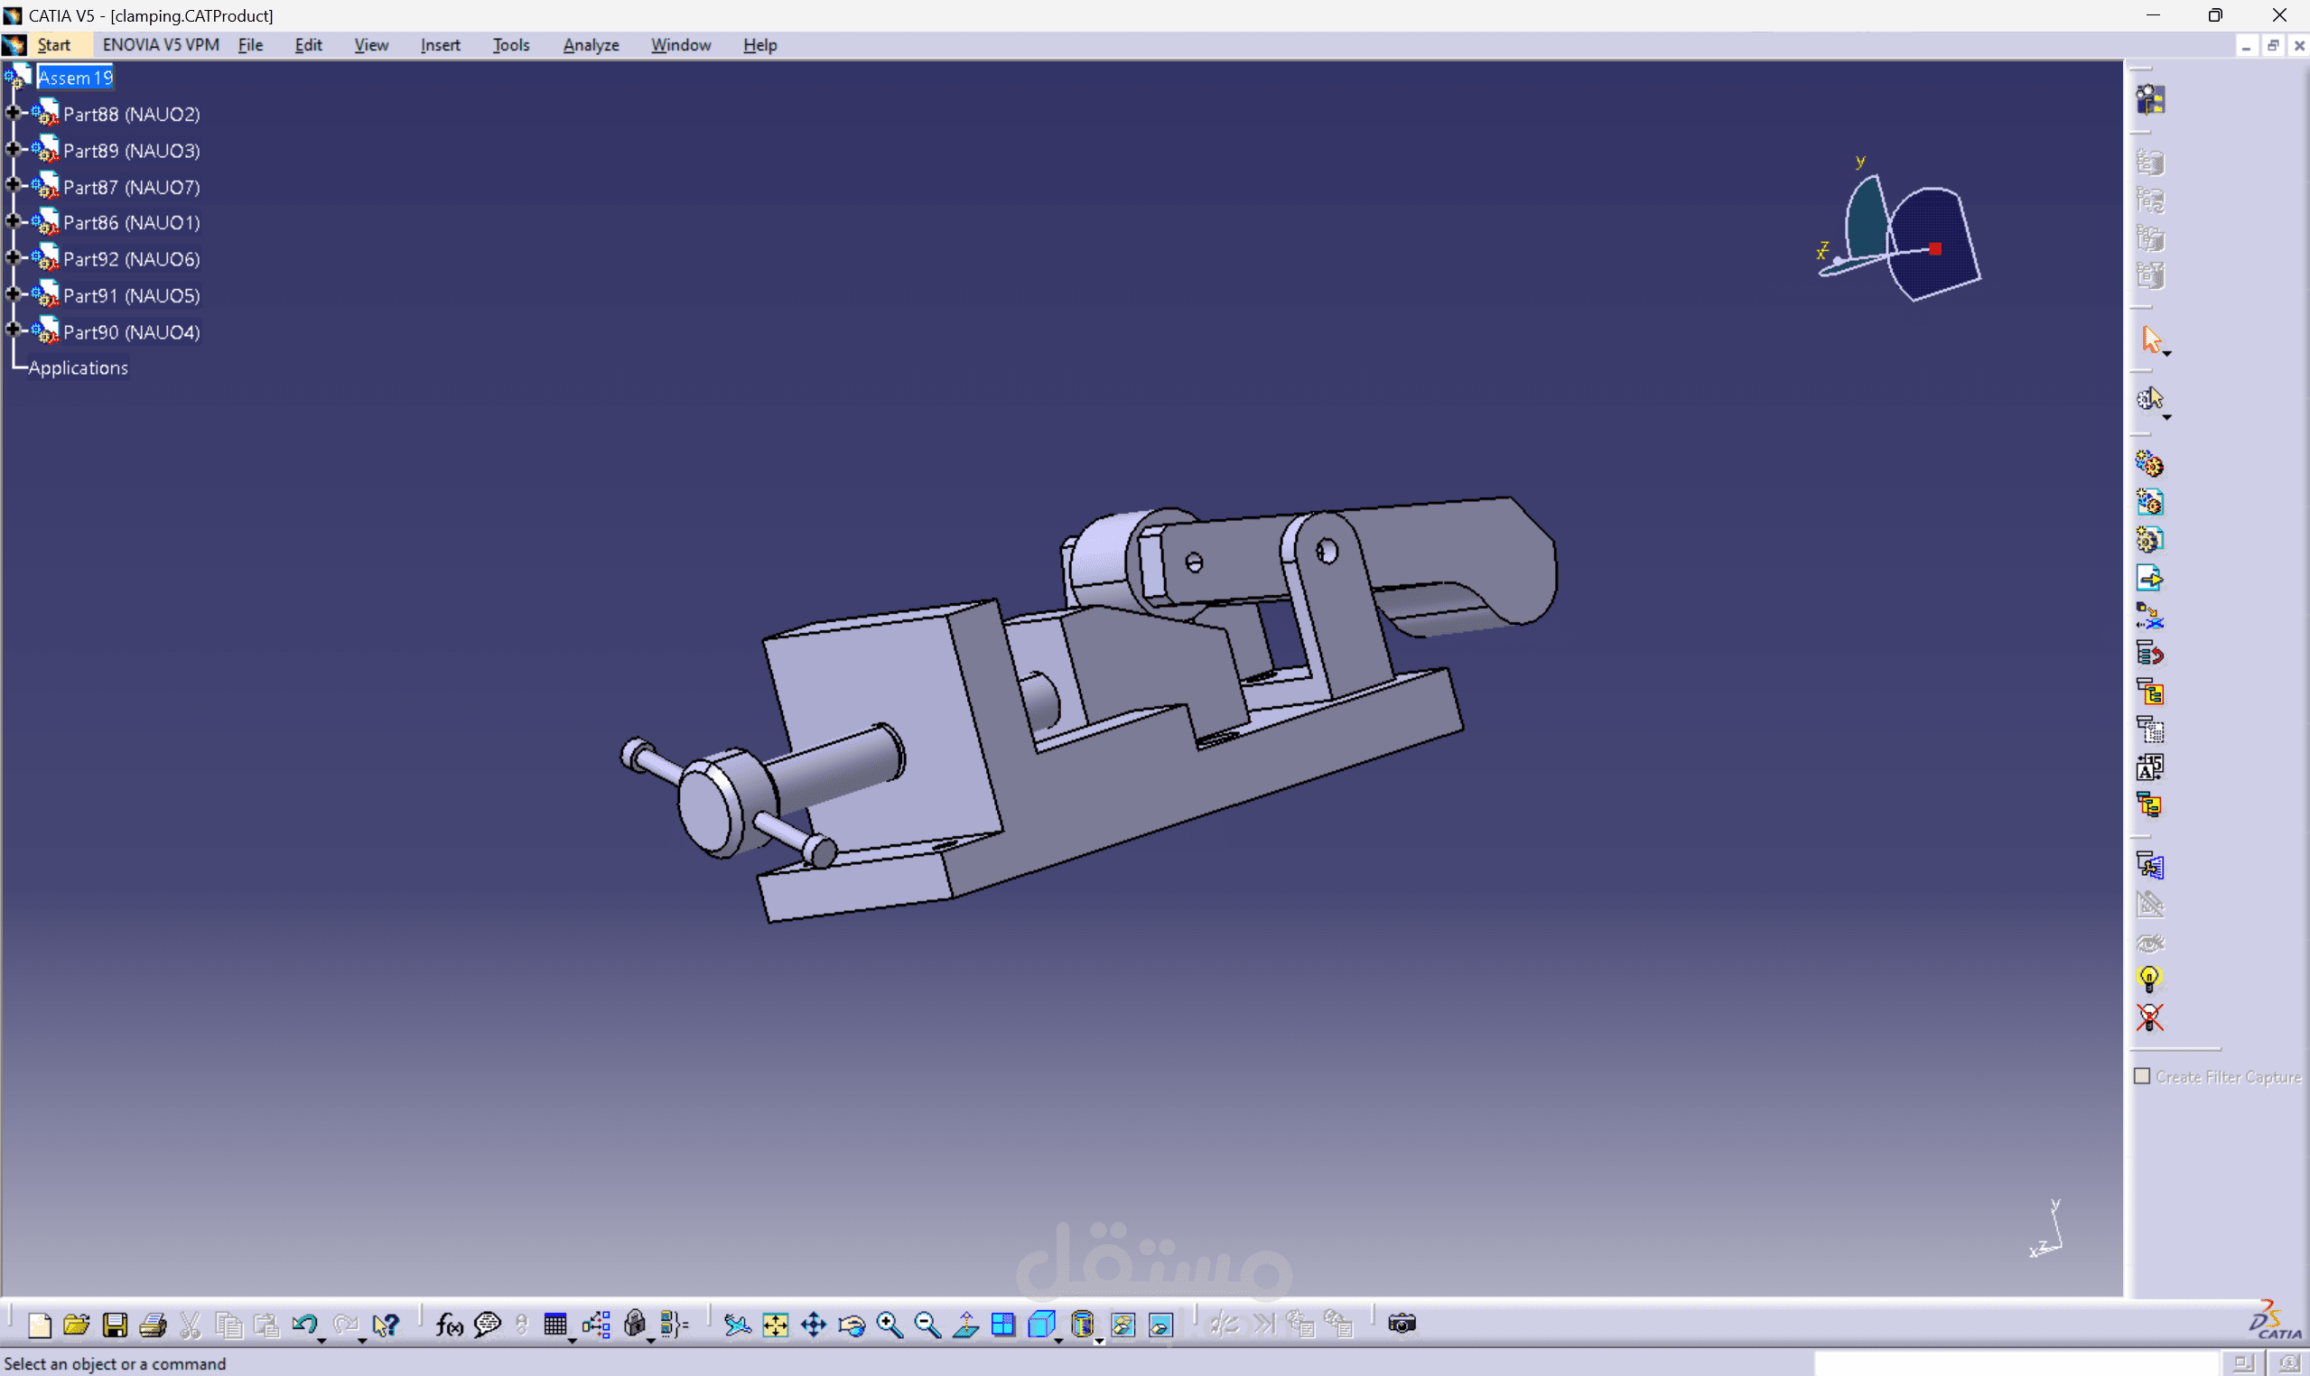Image resolution: width=2310 pixels, height=1376 pixels.
Task: Click the Normal View icon
Action: pyautogui.click(x=965, y=1325)
